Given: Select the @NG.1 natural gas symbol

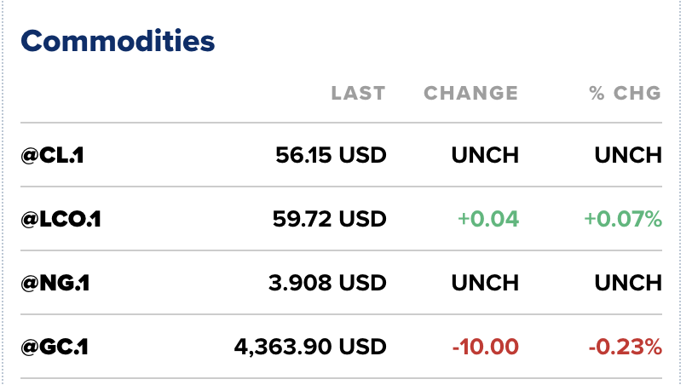Looking at the screenshot, I should click(x=56, y=283).
